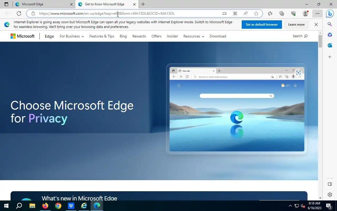
Task: Launch Chrome from taskbar
Action: coord(58,206)
